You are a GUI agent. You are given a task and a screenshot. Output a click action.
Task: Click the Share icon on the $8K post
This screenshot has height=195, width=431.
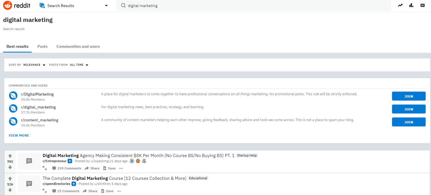pyautogui.click(x=92, y=168)
